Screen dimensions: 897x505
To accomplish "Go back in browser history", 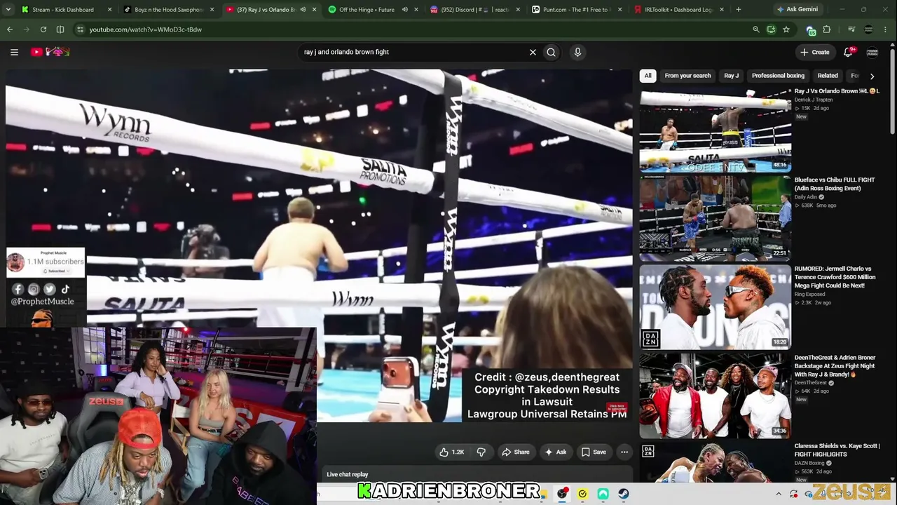I will click(10, 29).
